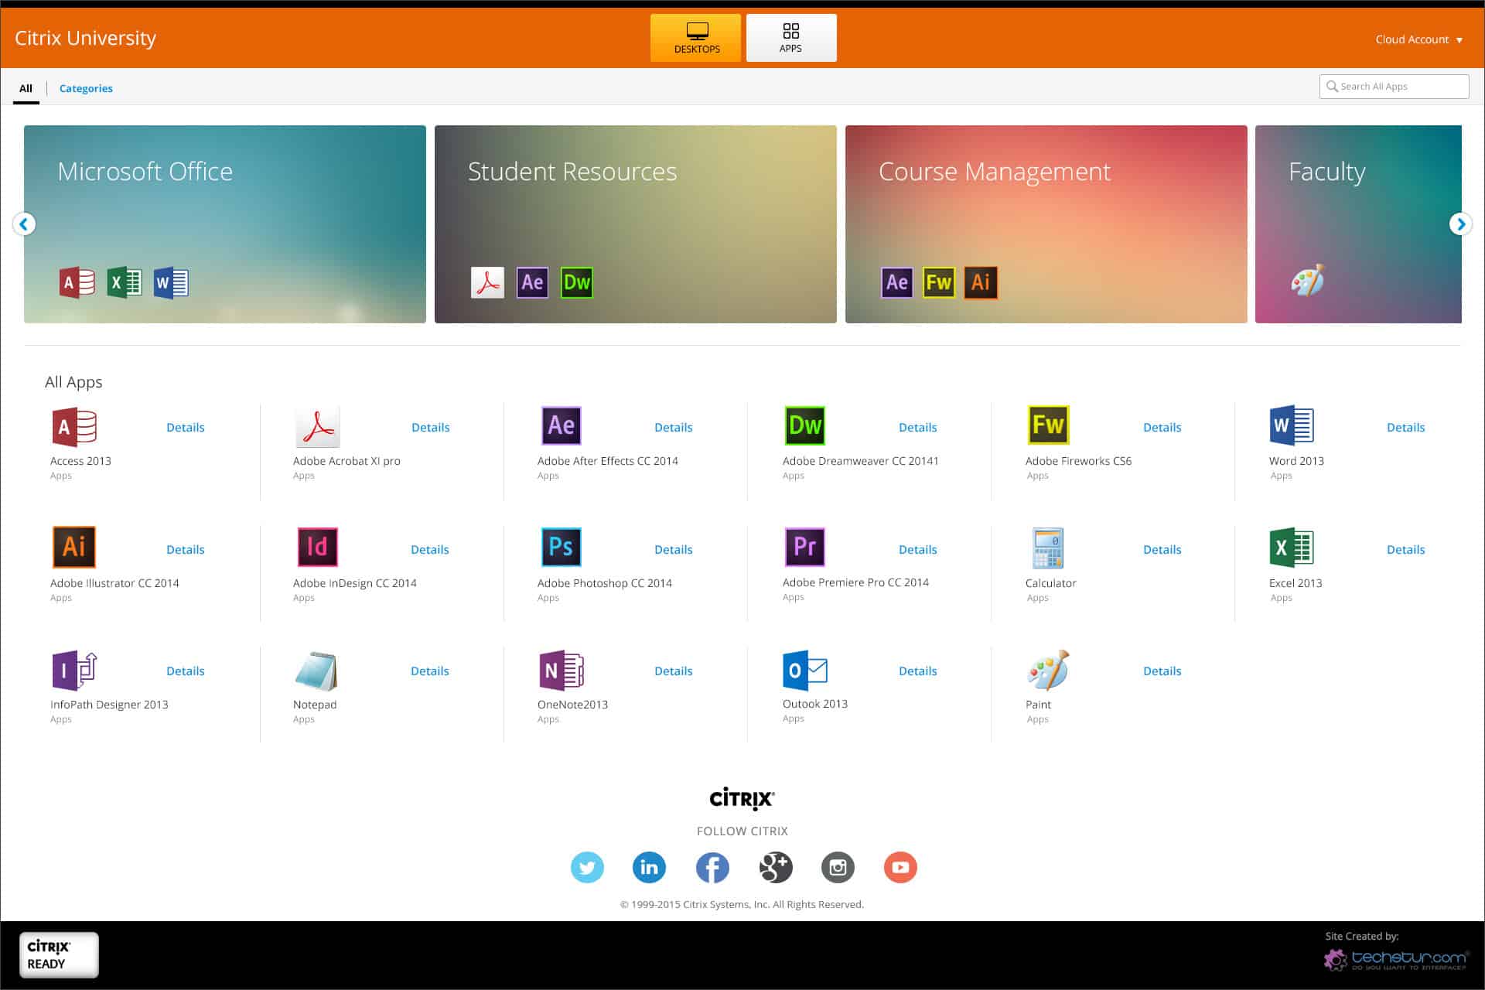
Task: Launch Adobe InDesign CC 2014 icon
Action: [317, 547]
